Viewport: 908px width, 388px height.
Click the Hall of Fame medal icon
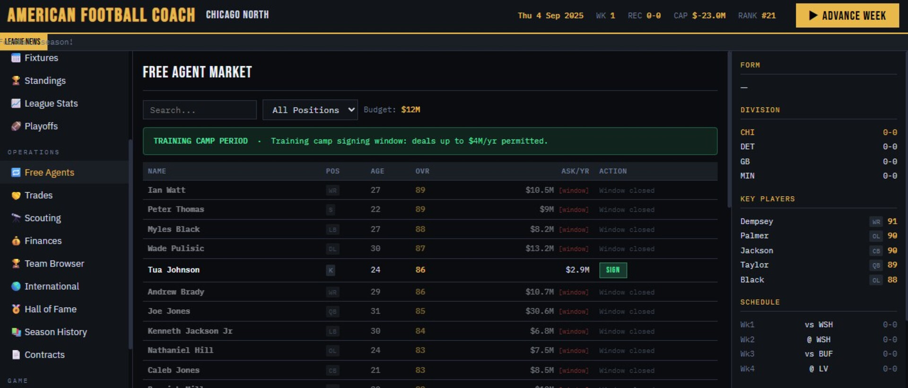(16, 309)
